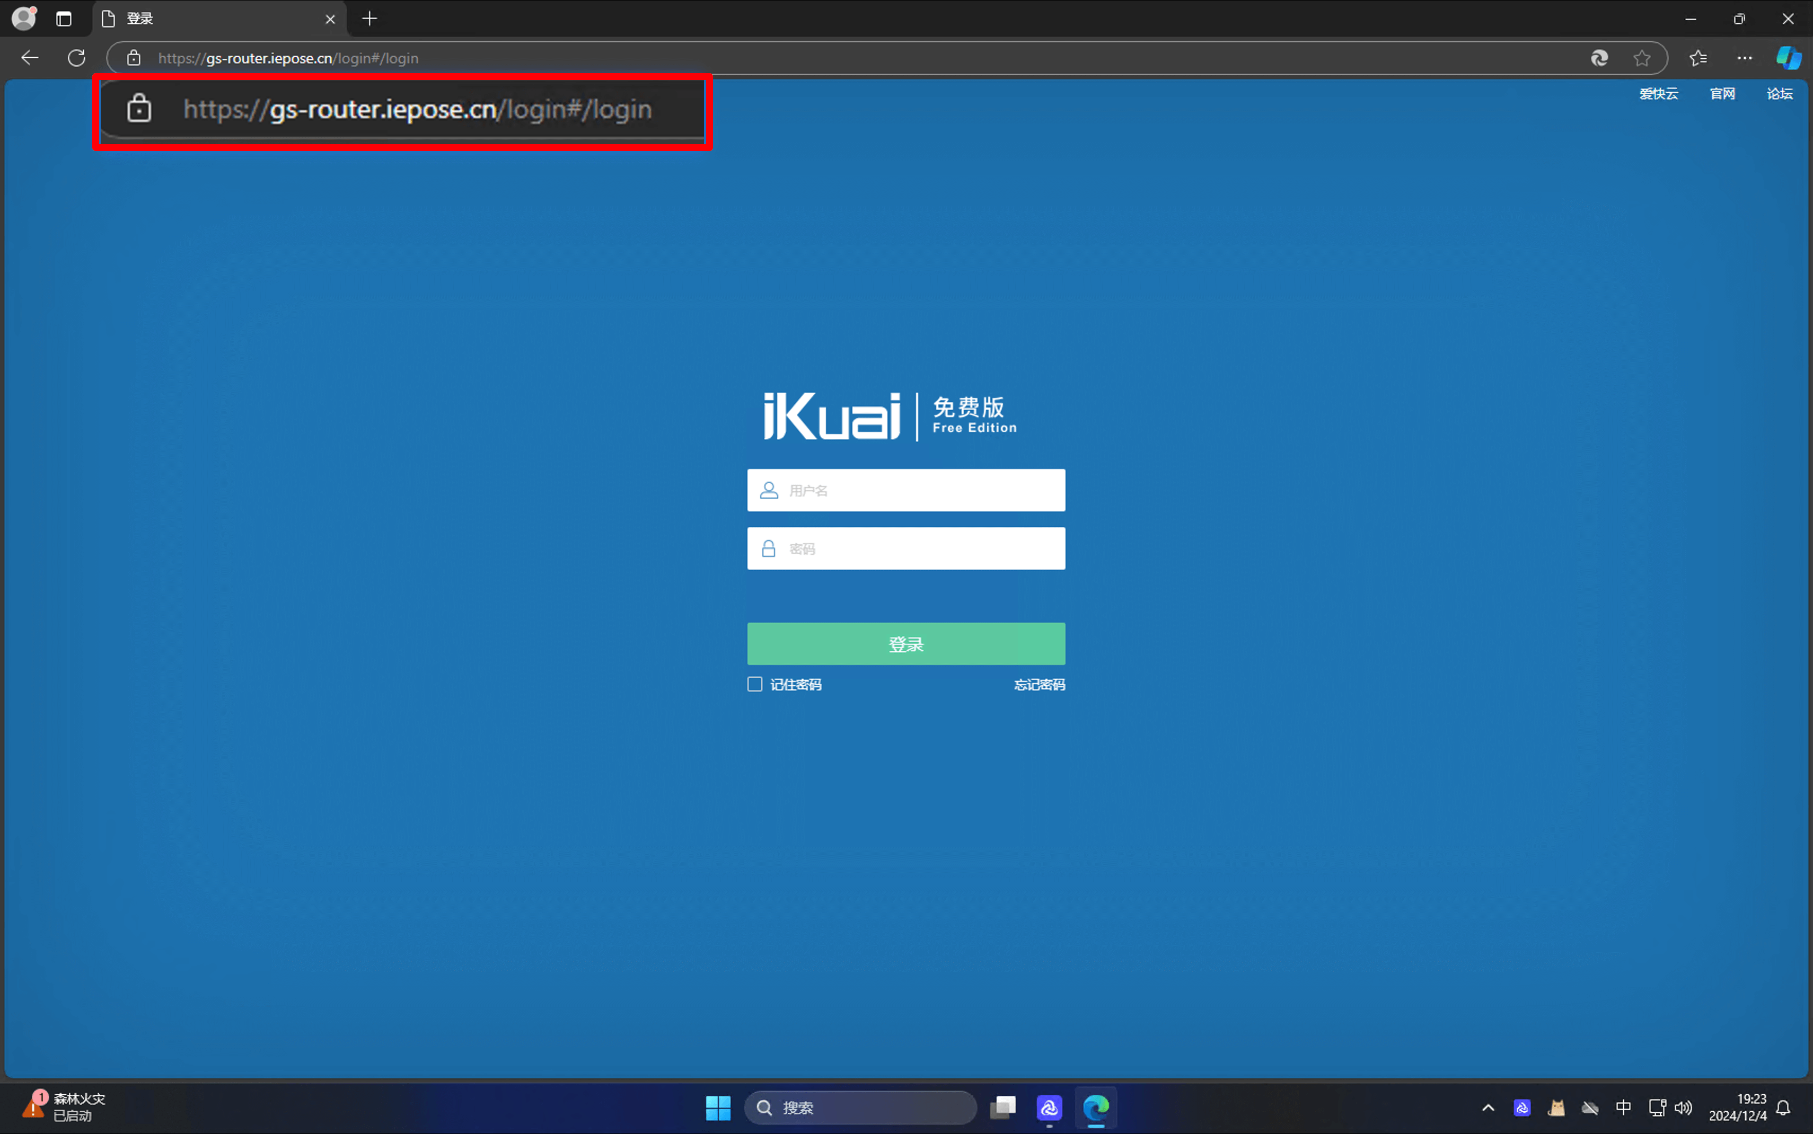This screenshot has height=1134, width=1813.
Task: Click the 用户名 username input field
Action: coord(906,491)
